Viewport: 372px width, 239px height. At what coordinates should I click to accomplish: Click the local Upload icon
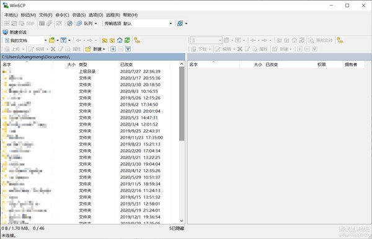point(7,49)
